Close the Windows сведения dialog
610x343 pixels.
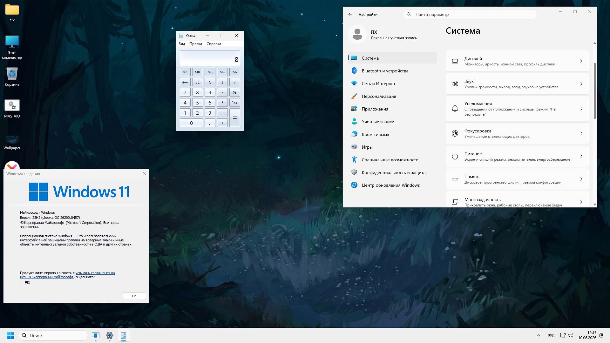coord(144,173)
